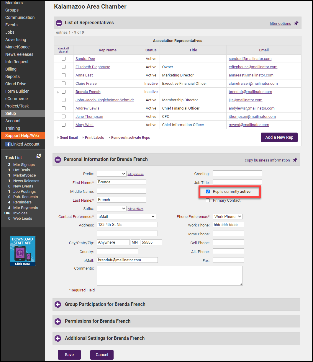313x362 pixels.
Task: Click pin icon beside filter options
Action: [296, 23]
